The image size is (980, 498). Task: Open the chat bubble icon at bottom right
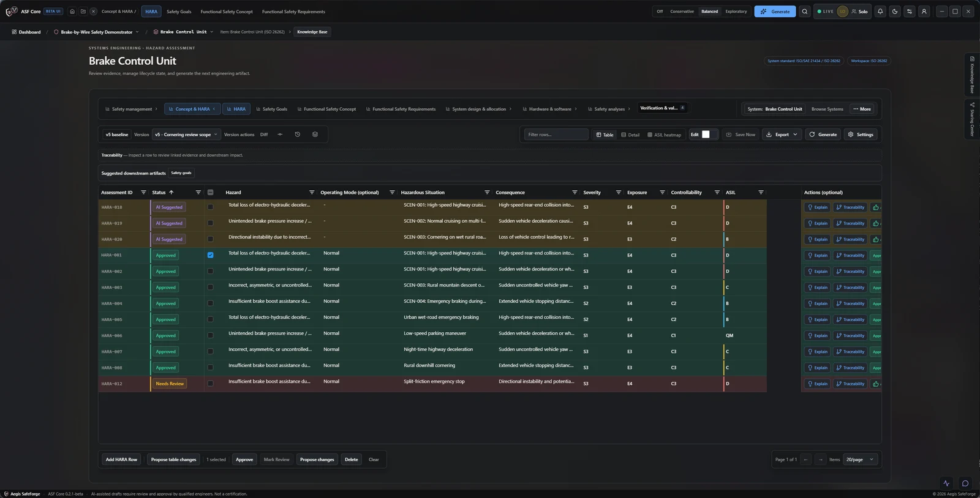[965, 483]
